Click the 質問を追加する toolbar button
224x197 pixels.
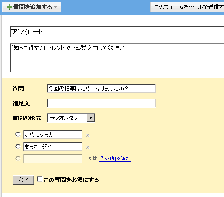click(x=32, y=7)
